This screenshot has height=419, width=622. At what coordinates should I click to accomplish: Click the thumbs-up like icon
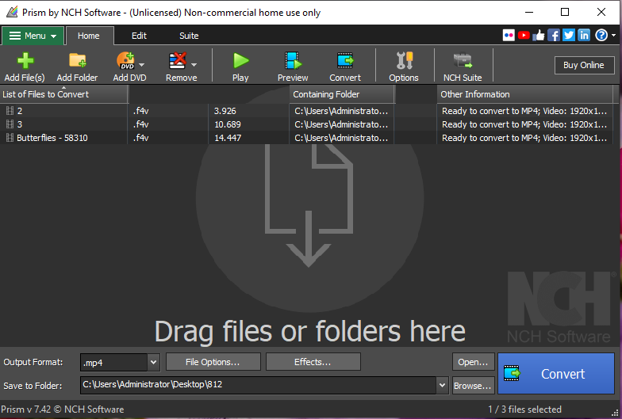(539, 35)
